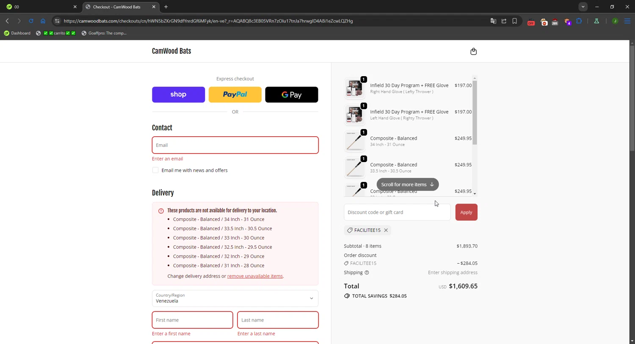This screenshot has height=344, width=635.
Task: Open the J profile avatar
Action: point(615,21)
